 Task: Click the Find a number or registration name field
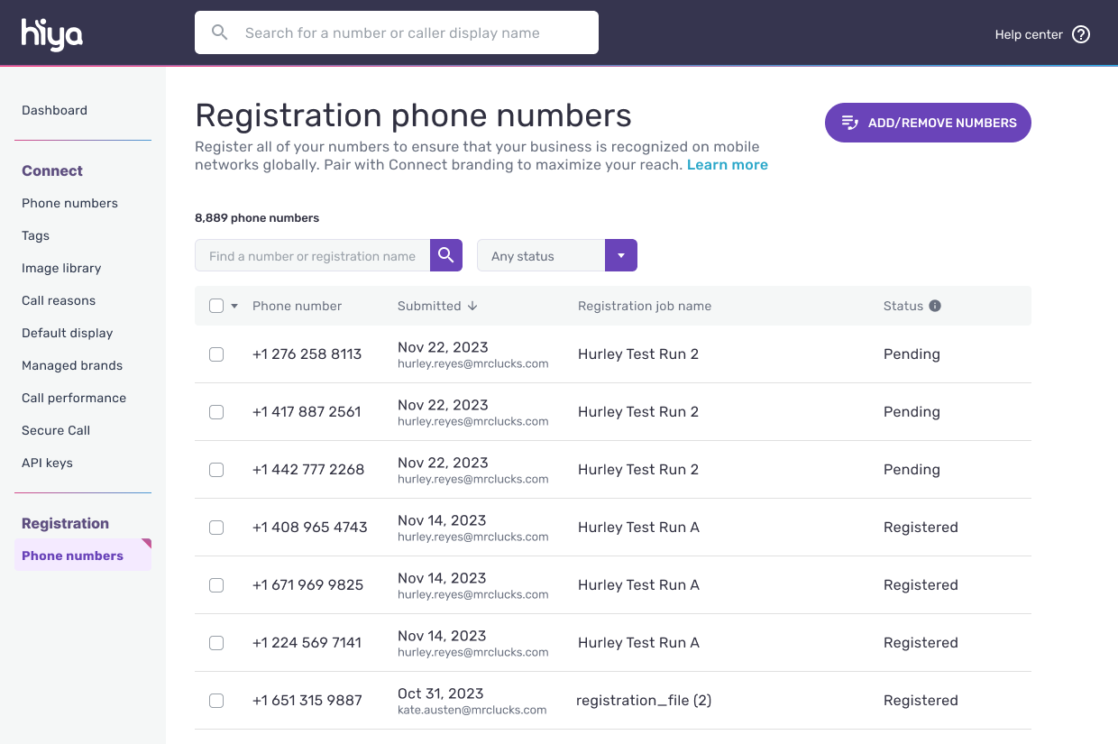pos(312,256)
